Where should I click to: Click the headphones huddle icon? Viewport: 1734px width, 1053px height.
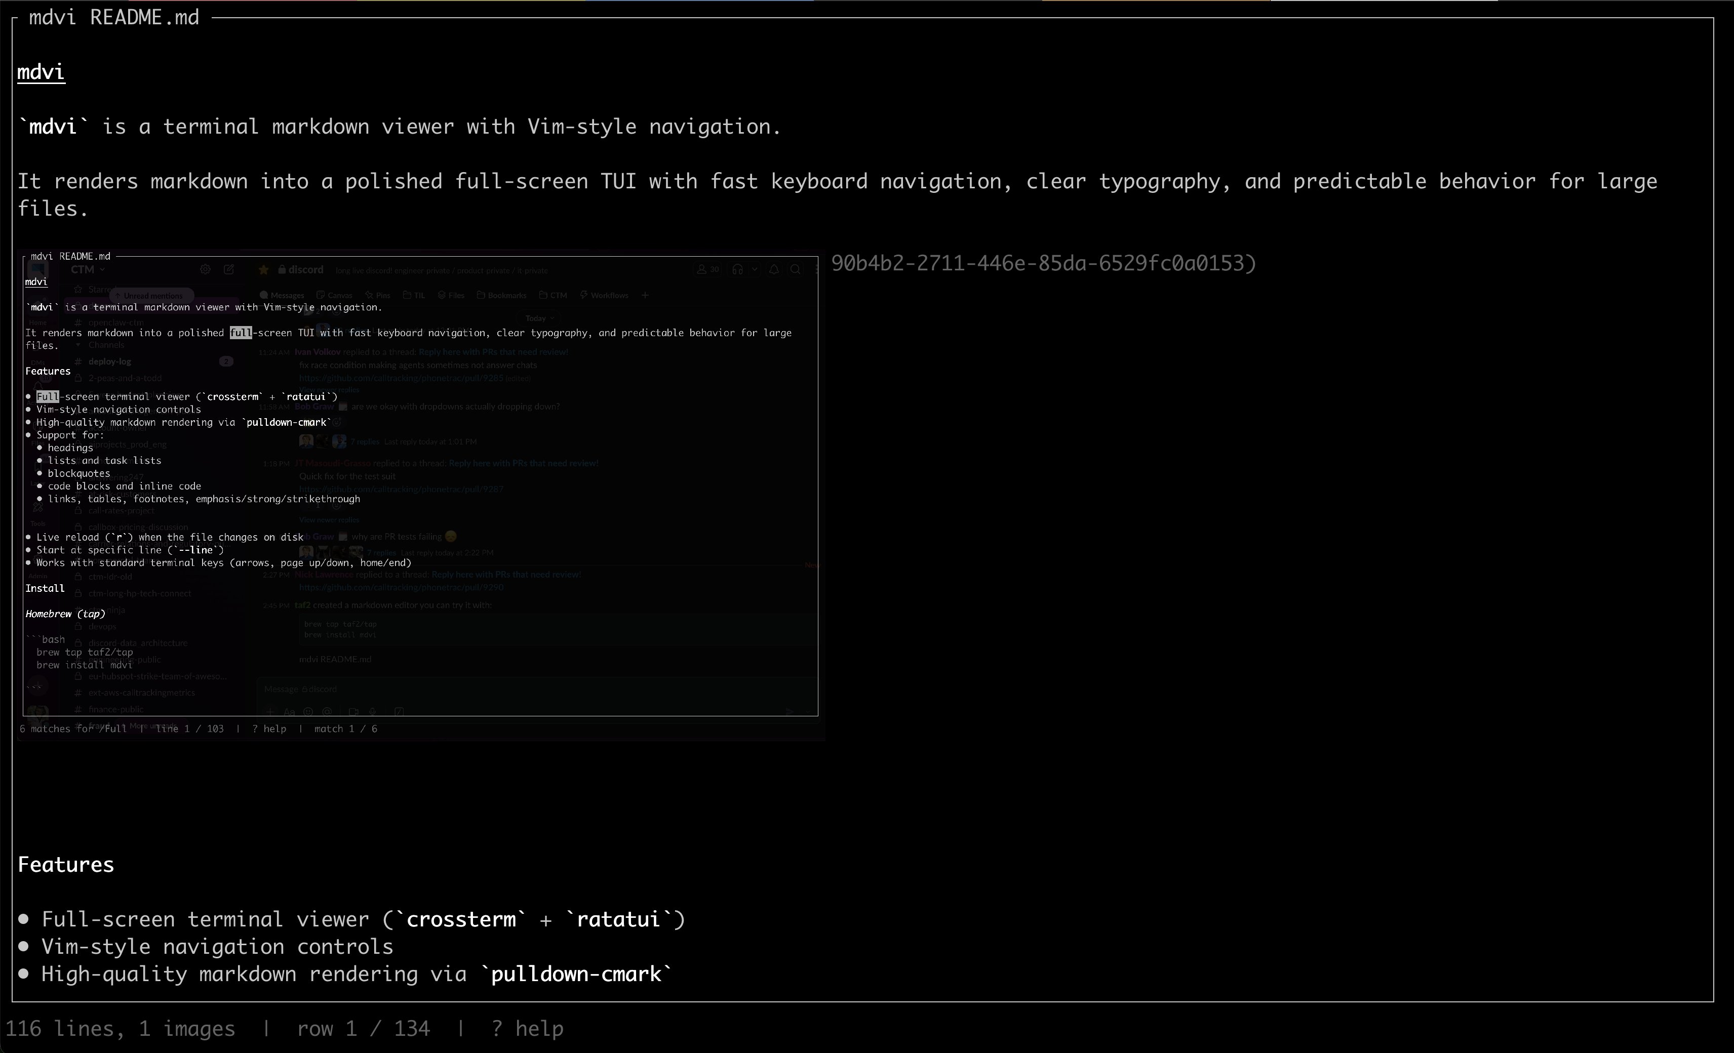tap(737, 270)
